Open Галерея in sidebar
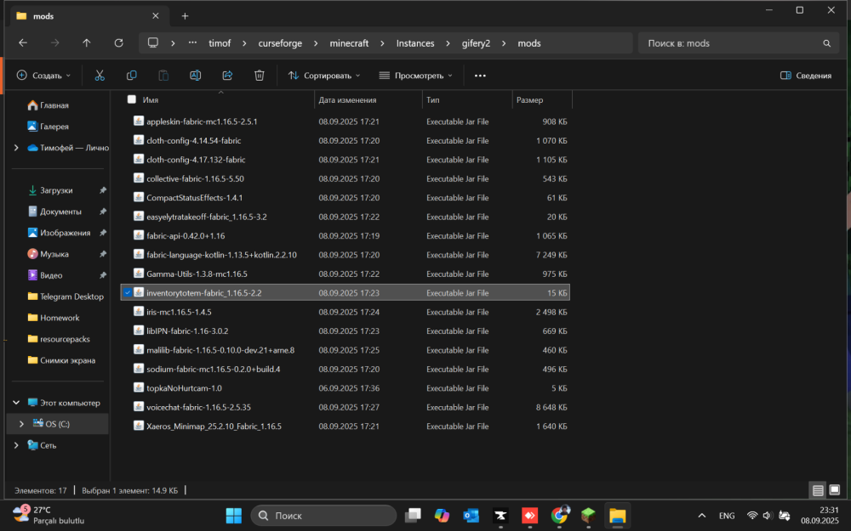Screen dimensions: 851x531 click(x=54, y=127)
